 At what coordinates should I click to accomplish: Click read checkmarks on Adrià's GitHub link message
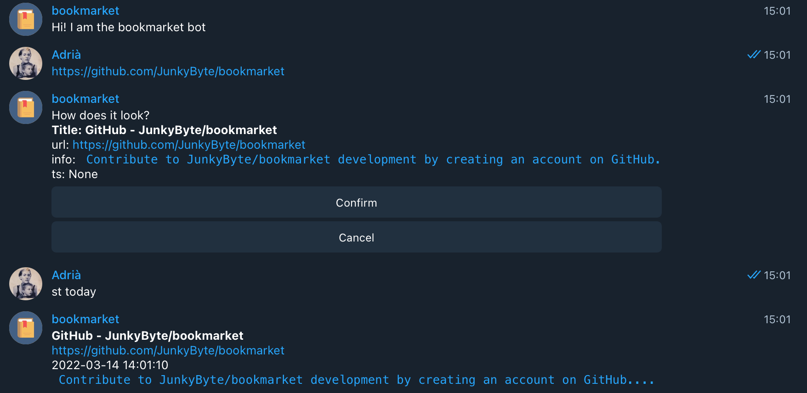pos(754,55)
